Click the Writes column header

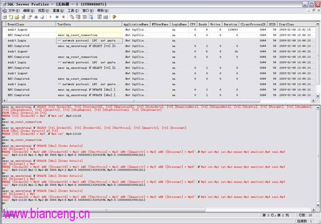coord(215,24)
